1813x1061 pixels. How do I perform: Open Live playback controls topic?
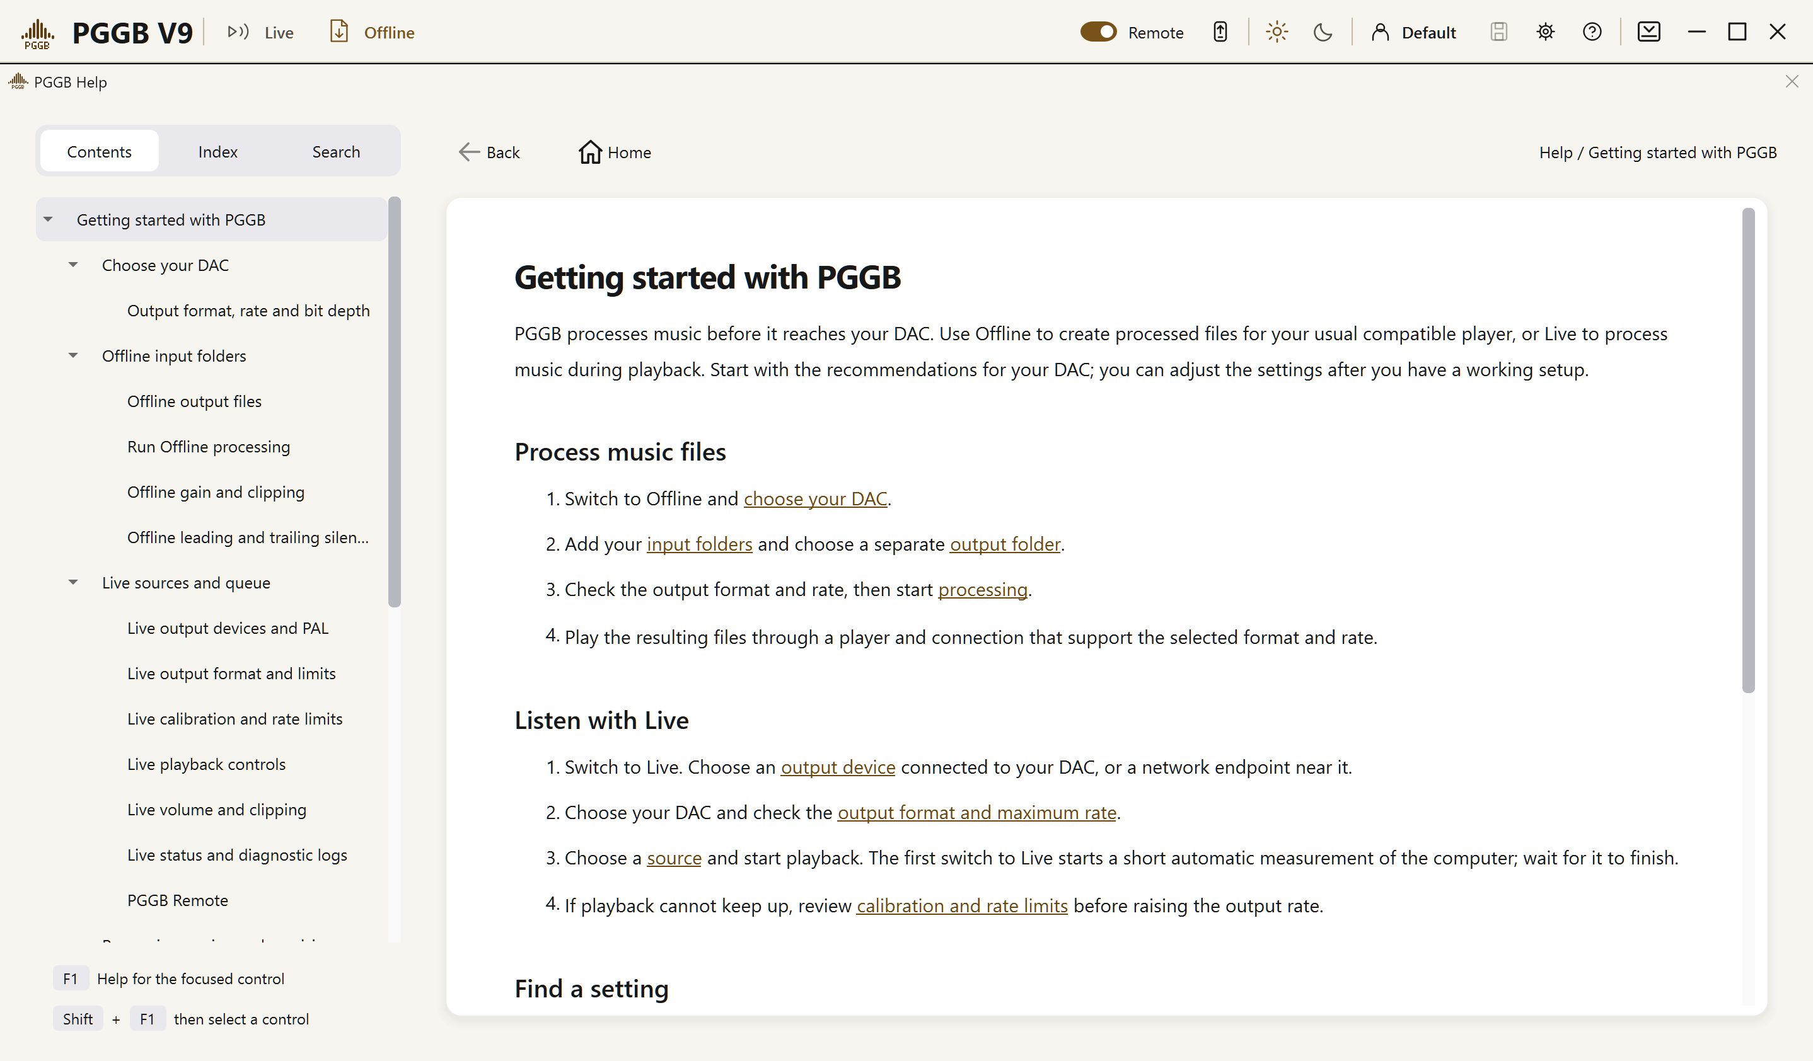point(207,764)
